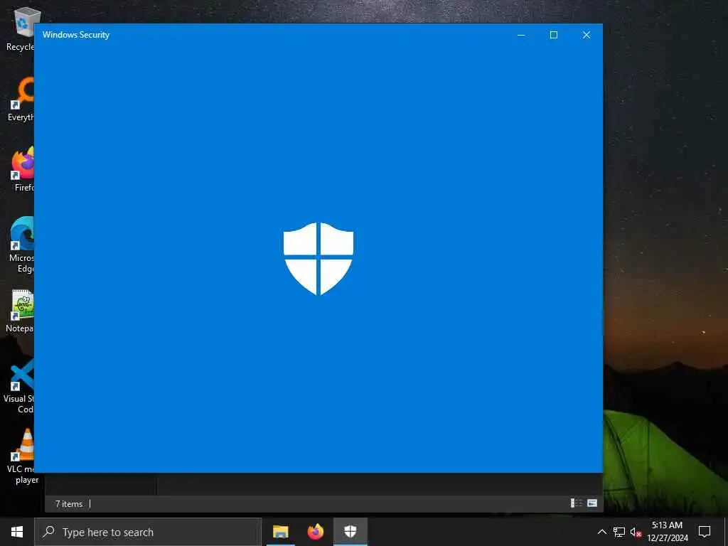Select the Everything desktop shortcut
The image size is (728, 546).
tap(21, 99)
